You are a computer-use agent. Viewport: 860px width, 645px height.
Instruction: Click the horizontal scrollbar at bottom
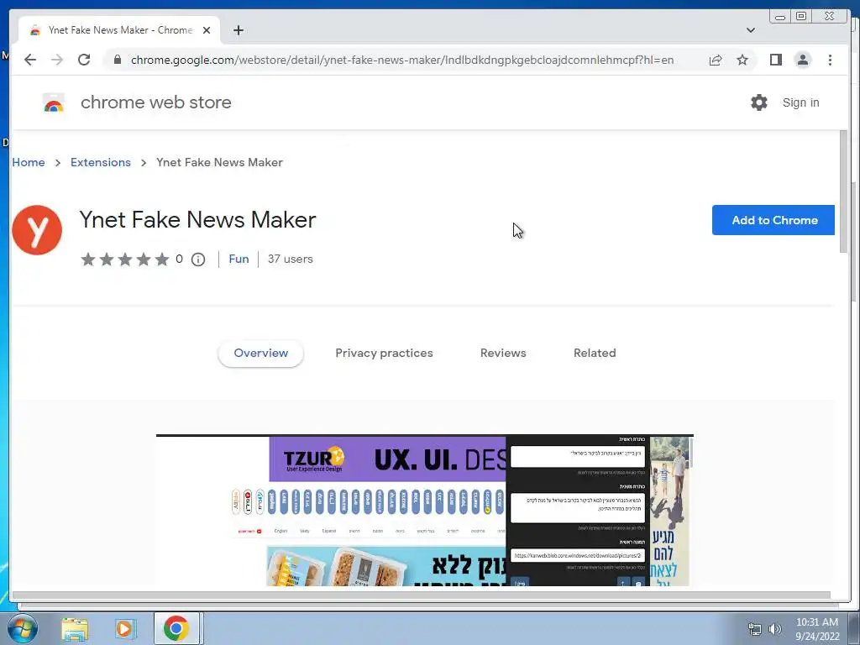422,595
